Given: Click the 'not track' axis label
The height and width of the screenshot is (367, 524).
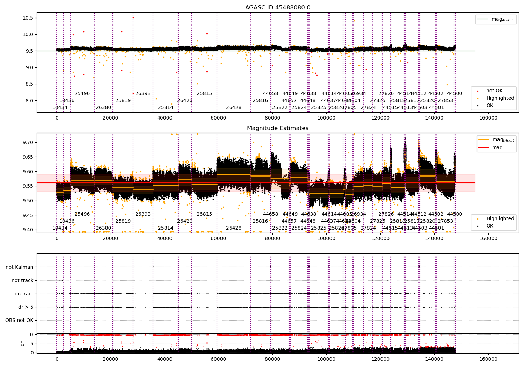Looking at the screenshot, I should (x=22, y=280).
